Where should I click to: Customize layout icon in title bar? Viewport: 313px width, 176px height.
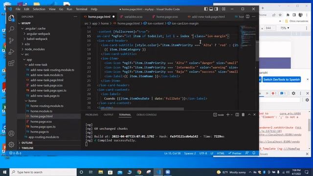(x=224, y=9)
